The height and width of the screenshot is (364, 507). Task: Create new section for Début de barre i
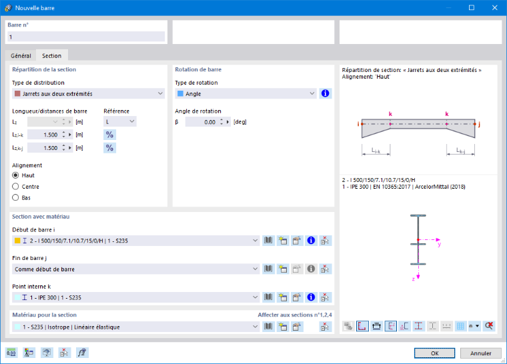pos(283,241)
